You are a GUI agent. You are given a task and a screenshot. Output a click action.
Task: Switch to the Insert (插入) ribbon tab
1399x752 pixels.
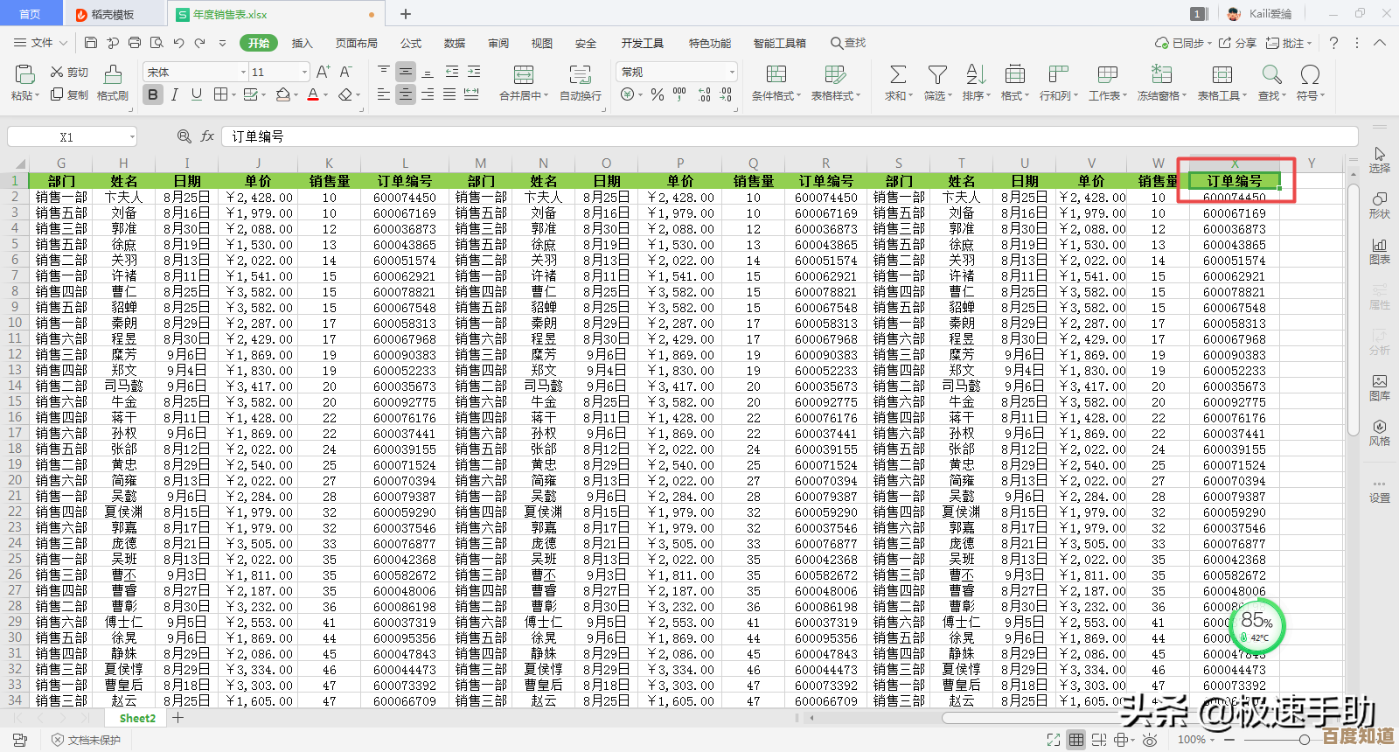[302, 43]
